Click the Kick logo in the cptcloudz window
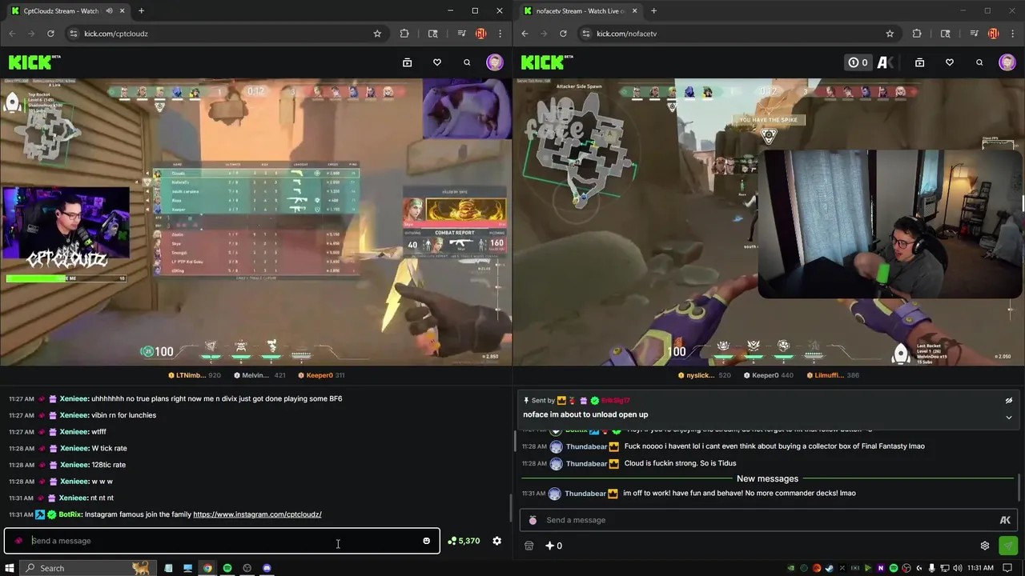This screenshot has width=1025, height=576. (34, 62)
